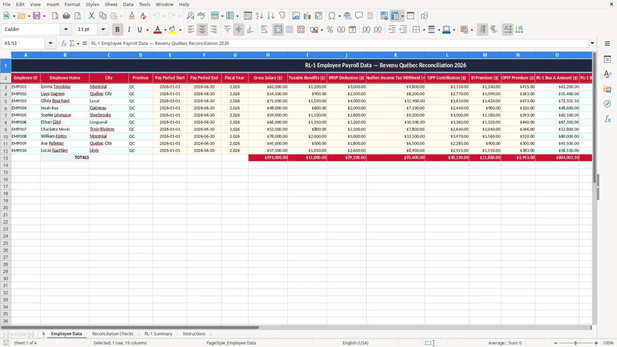The image size is (617, 347).
Task: Open the Format menu
Action: tap(72, 4)
